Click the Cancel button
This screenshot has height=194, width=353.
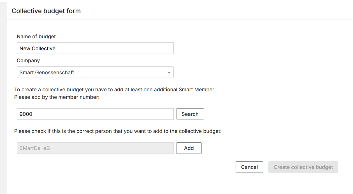tap(249, 167)
